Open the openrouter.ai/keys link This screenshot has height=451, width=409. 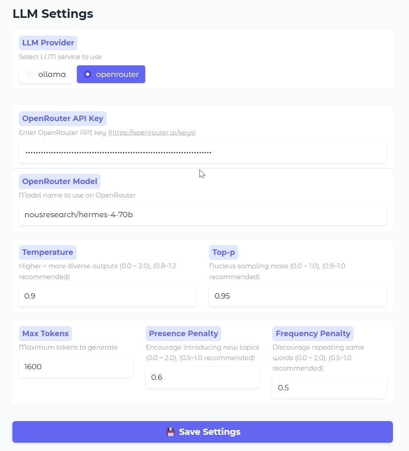click(x=151, y=132)
